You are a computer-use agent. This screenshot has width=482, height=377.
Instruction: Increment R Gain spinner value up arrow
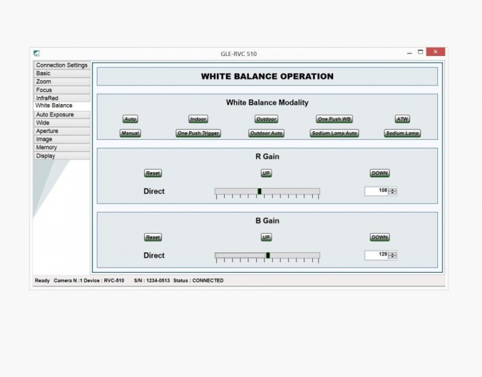pyautogui.click(x=393, y=190)
